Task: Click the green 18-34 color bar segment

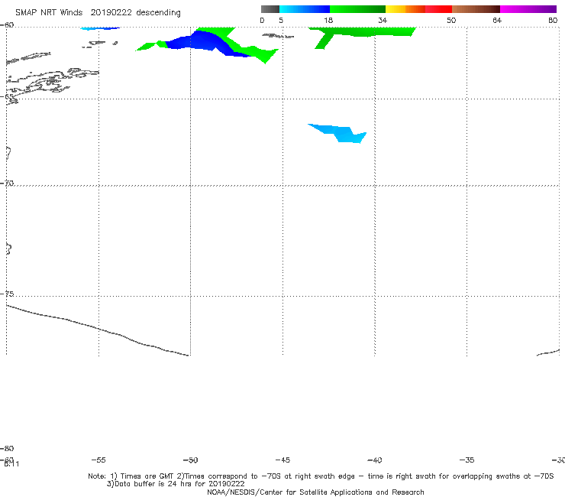Action: click(x=357, y=9)
